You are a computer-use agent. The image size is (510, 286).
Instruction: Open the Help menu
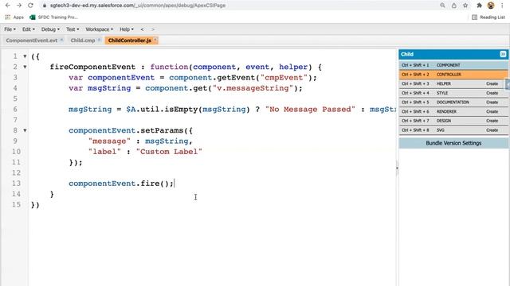[x=127, y=29]
